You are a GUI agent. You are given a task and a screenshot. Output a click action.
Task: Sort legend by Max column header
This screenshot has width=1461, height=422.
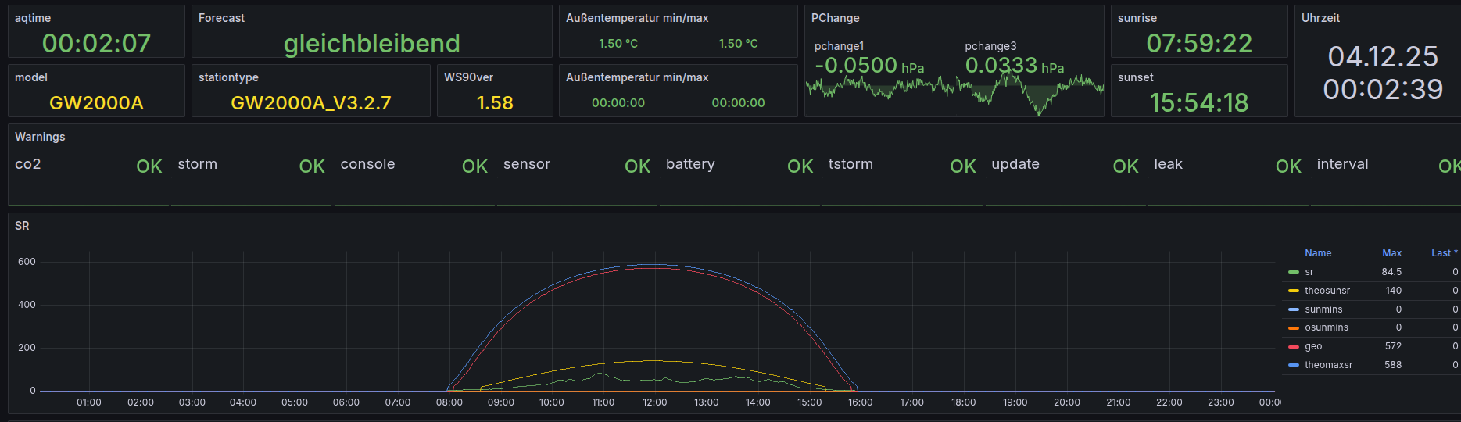(1391, 253)
